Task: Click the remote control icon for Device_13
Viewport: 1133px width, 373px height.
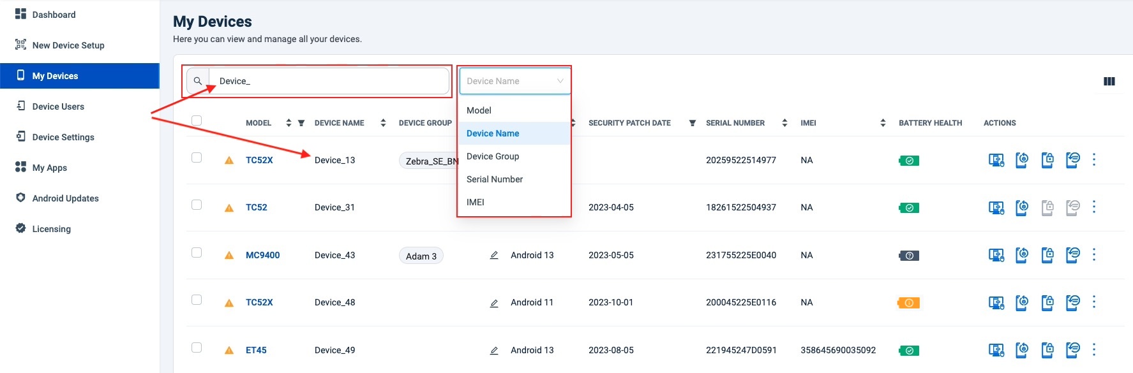Action: [996, 160]
